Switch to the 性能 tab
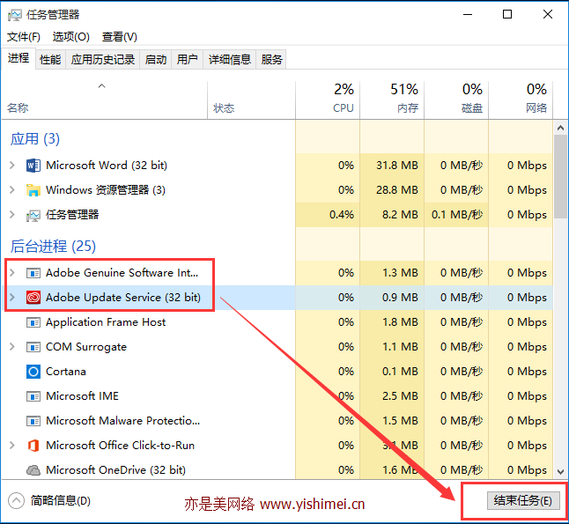The height and width of the screenshot is (524, 569). pyautogui.click(x=50, y=59)
